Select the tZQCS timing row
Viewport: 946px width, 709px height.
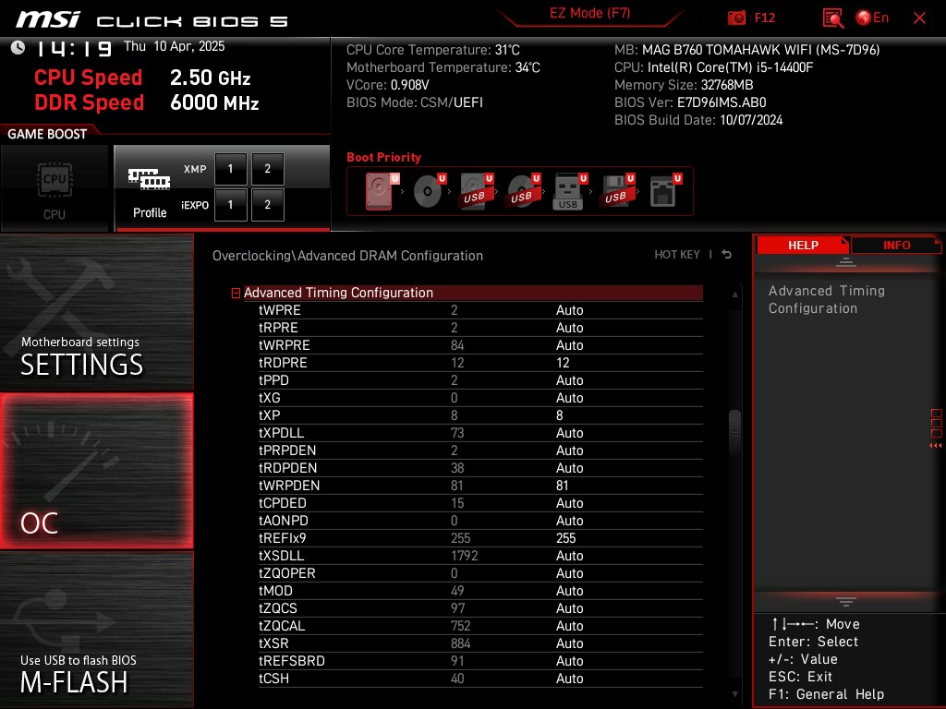(480, 608)
